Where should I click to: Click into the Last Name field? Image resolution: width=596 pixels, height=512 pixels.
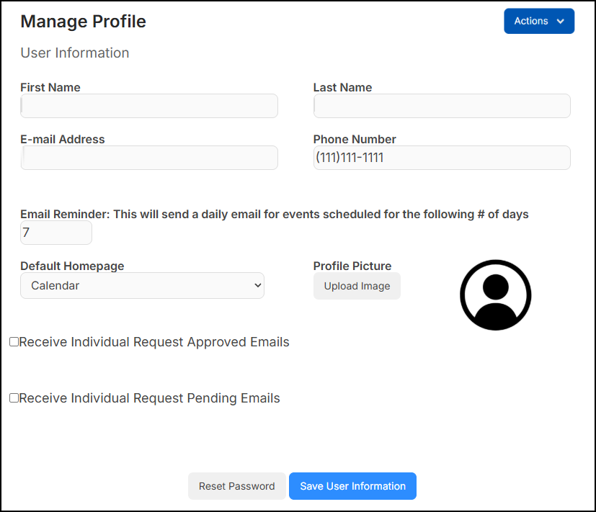pyautogui.click(x=442, y=106)
